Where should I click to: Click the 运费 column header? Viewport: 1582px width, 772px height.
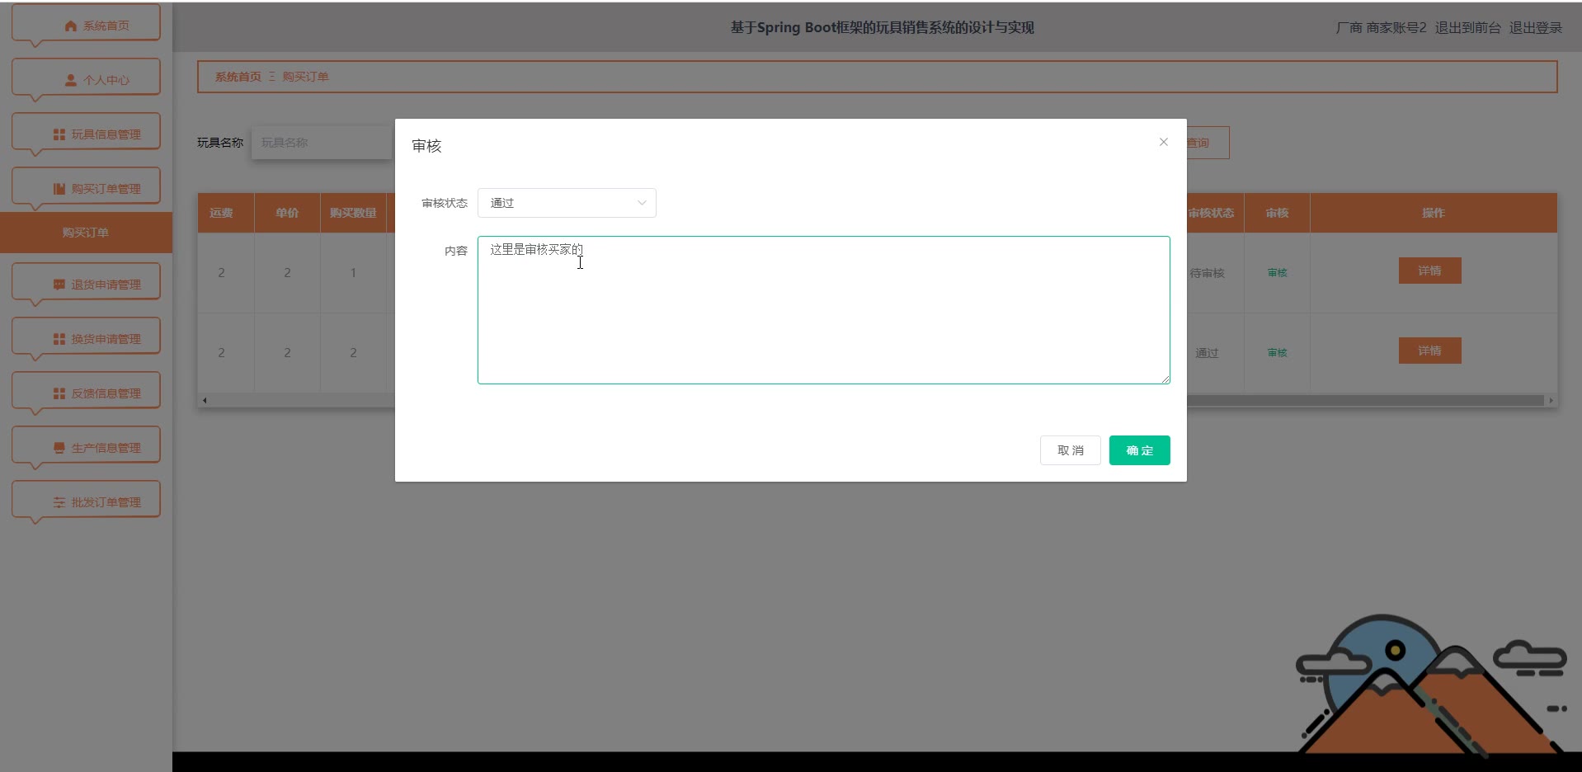click(221, 213)
